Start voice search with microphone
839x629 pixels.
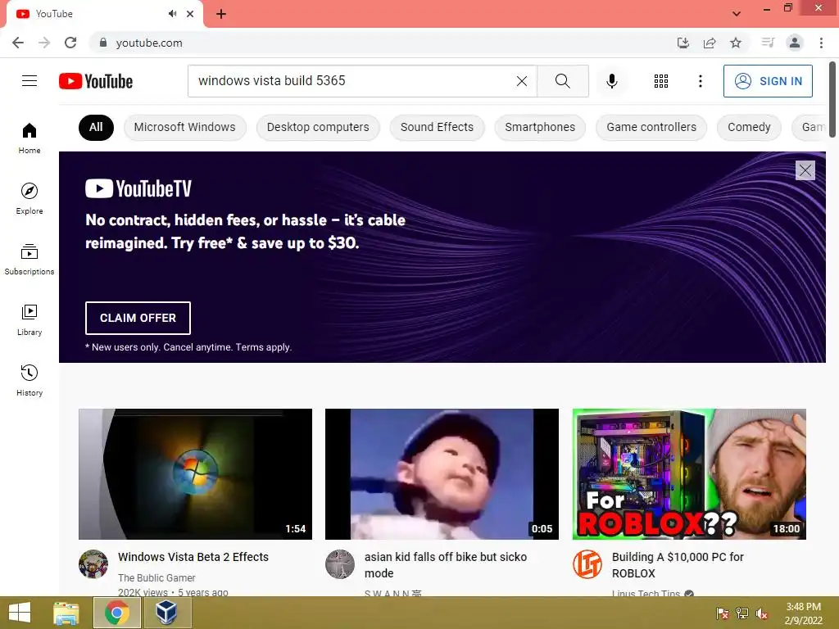(612, 81)
